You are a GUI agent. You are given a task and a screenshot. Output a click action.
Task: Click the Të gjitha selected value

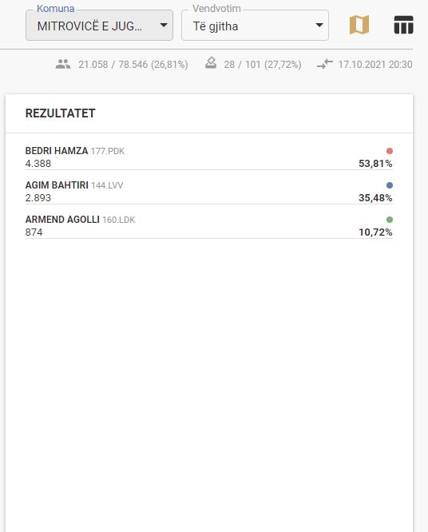click(216, 26)
